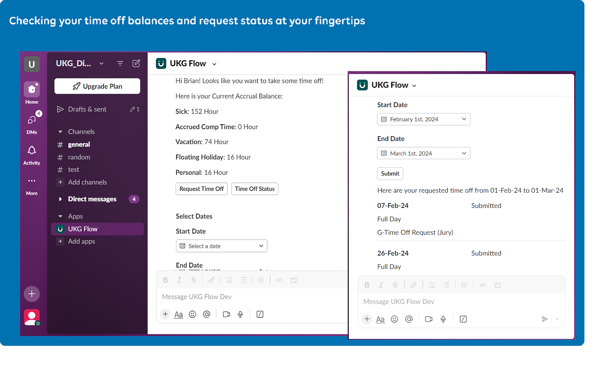
Task: Click G-Time Off Request (Jury) text
Action: tap(415, 232)
